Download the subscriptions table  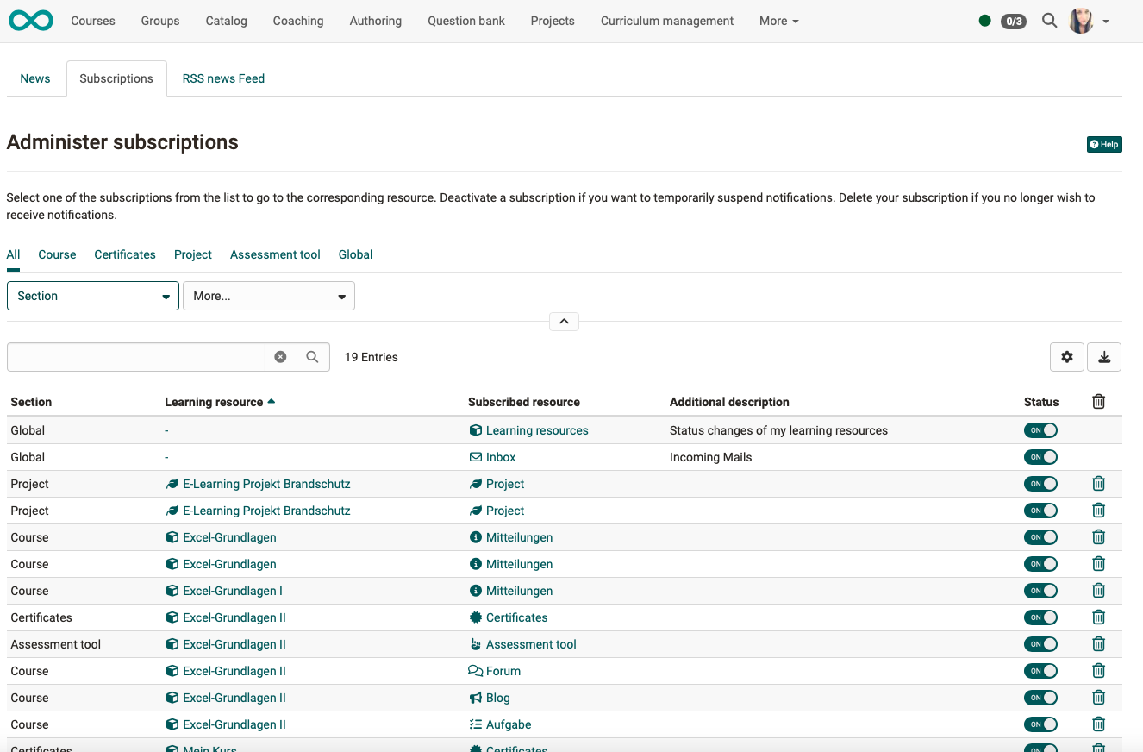point(1103,356)
